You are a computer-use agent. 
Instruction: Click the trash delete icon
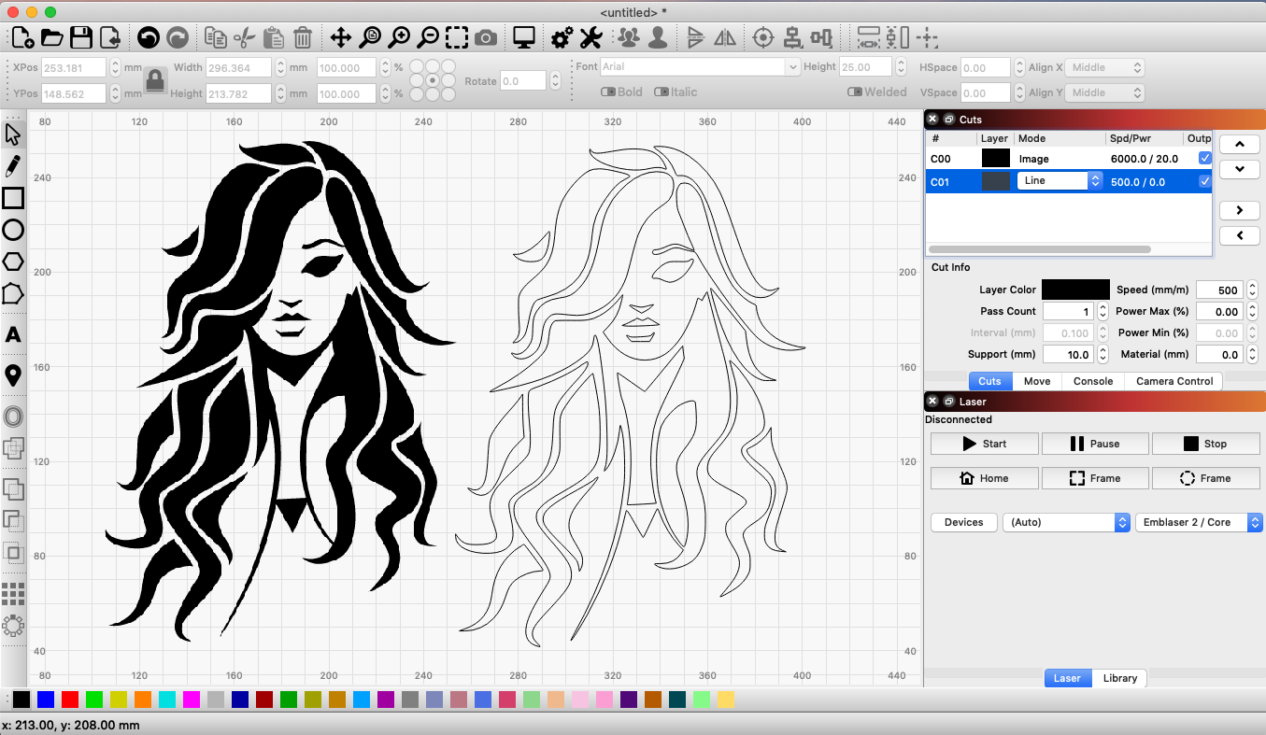tap(303, 37)
